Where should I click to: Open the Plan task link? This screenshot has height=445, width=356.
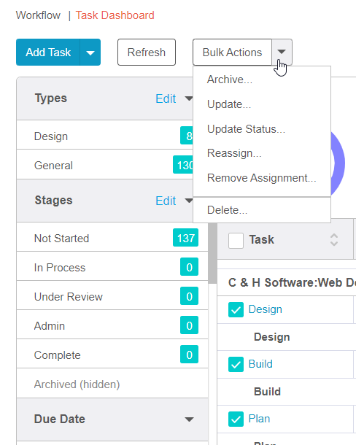(259, 419)
